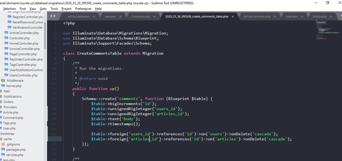Open RegisterController.php in sidebar
The height and width of the screenshot is (161, 342).
pos(28,17)
